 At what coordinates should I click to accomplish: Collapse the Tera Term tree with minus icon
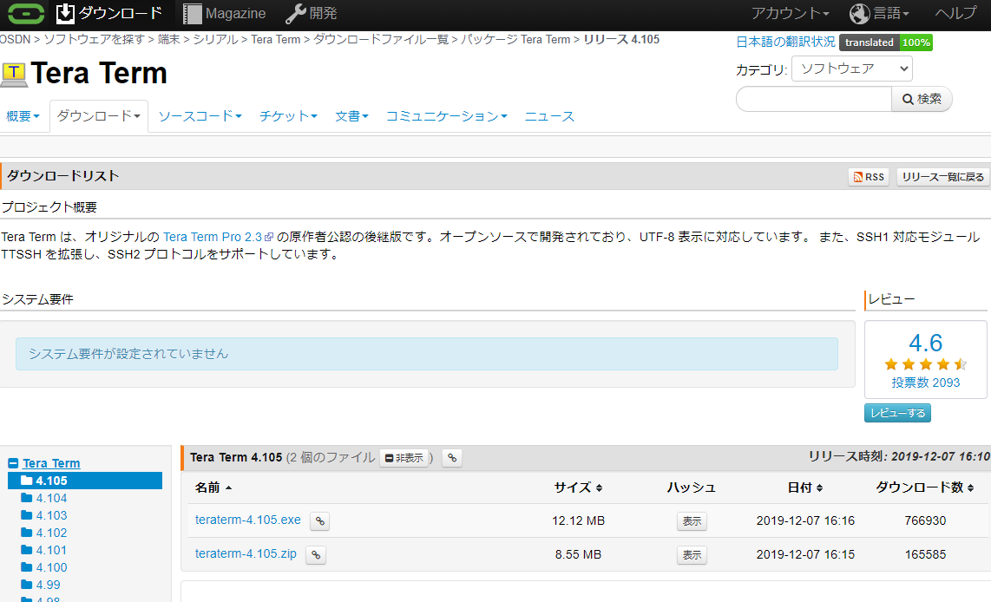click(13, 464)
